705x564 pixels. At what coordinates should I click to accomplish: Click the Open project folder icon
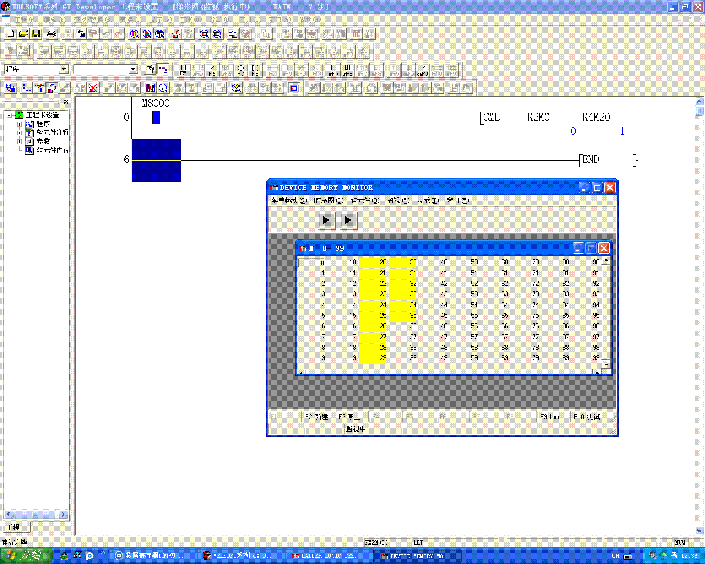23,34
